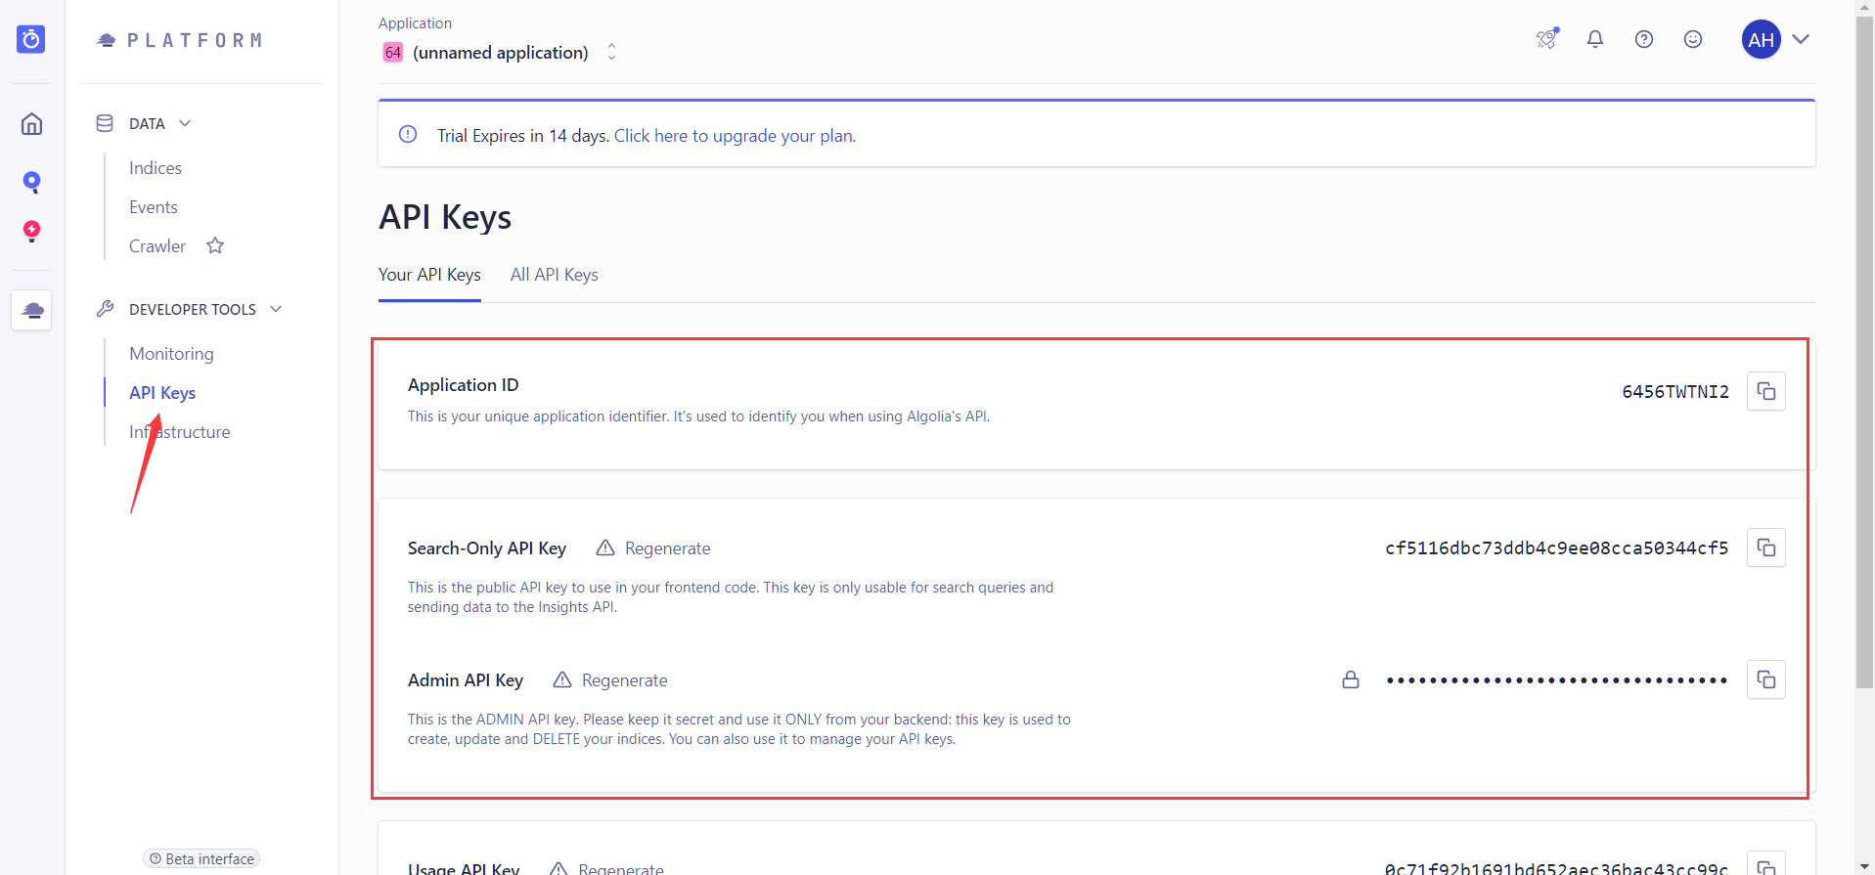The height and width of the screenshot is (875, 1875).
Task: Click the feedback smiley icon
Action: pos(1693,39)
